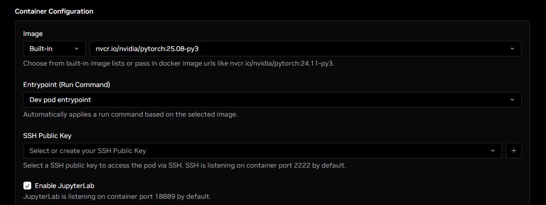Click the Entrypoint (Run Command) label
Screen dimensions: 546x205
pyautogui.click(x=66, y=85)
